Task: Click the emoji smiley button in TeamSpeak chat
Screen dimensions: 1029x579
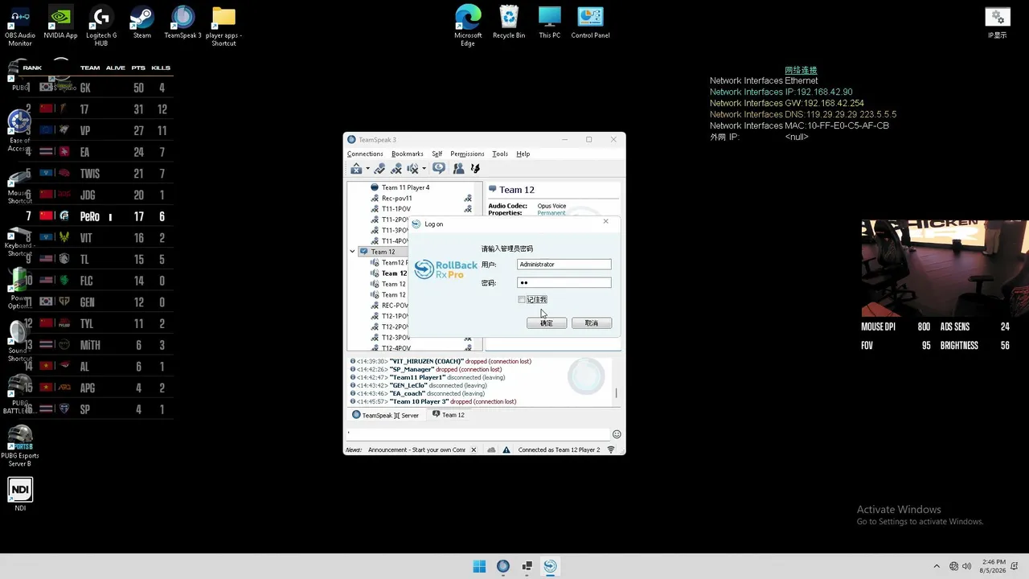Action: click(x=617, y=434)
